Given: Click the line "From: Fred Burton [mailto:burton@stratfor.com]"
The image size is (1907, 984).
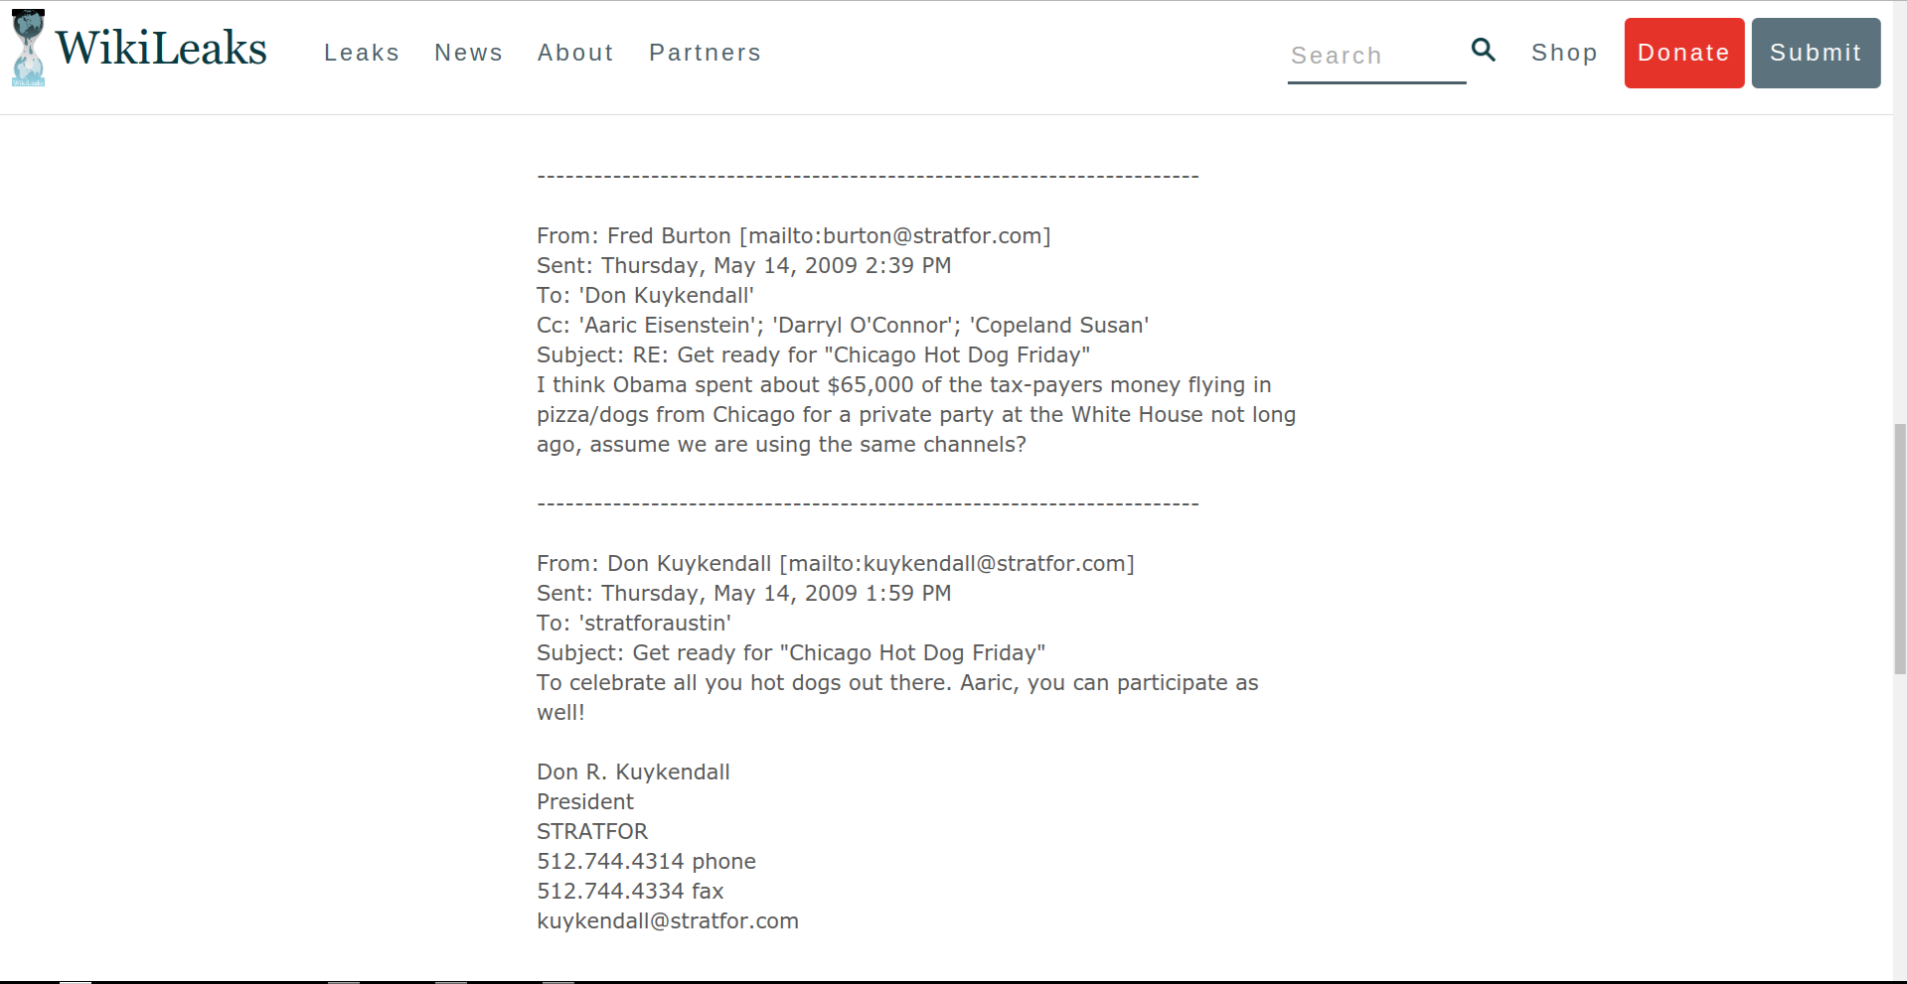Looking at the screenshot, I should click(x=793, y=236).
